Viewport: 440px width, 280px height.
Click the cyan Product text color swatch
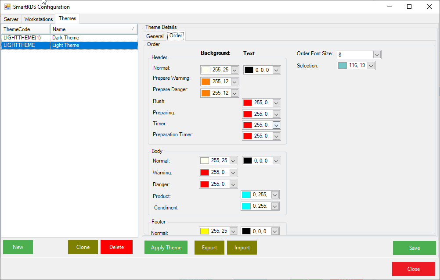coord(246,195)
